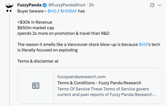Open Terms & Conditions card title
Screen dimensions: 166x106
99,83
